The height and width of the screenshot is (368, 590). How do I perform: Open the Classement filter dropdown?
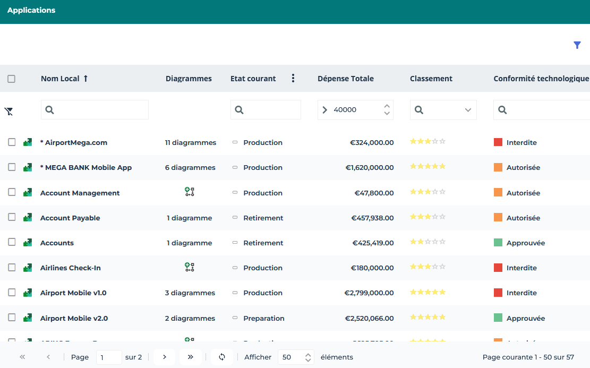click(468, 110)
